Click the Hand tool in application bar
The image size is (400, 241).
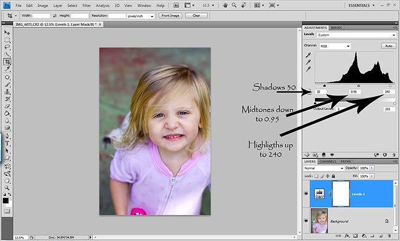(x=225, y=5)
